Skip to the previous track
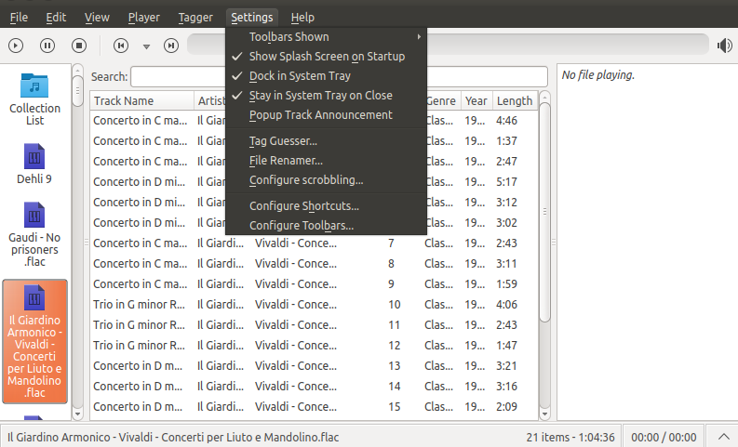This screenshot has width=738, height=447. [x=121, y=46]
